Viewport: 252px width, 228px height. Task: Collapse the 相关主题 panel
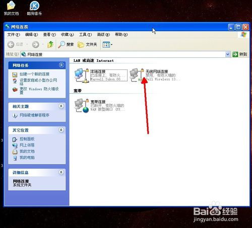click(x=61, y=106)
